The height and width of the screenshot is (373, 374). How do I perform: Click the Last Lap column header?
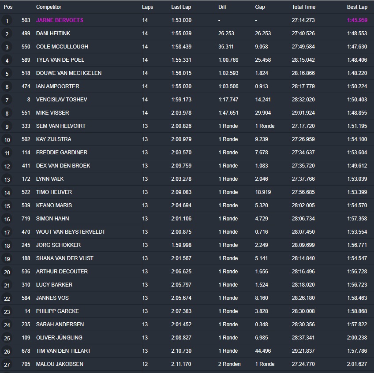[181, 7]
